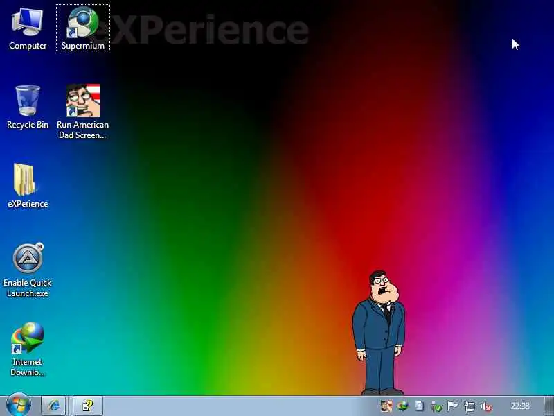The width and height of the screenshot is (554, 416).
Task: Click the Show Desktop button
Action: [x=548, y=406]
